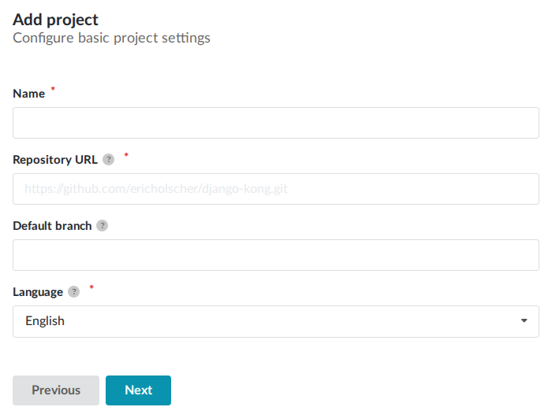Viewport: 552px width, 418px height.
Task: Click the help icon beside Repository URL
Action: 109,160
